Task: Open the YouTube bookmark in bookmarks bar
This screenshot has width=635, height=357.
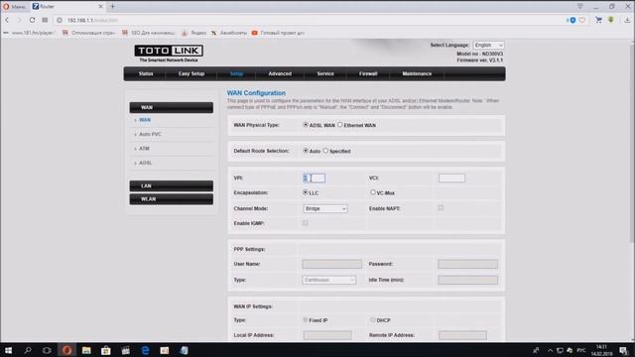Action: (278, 33)
